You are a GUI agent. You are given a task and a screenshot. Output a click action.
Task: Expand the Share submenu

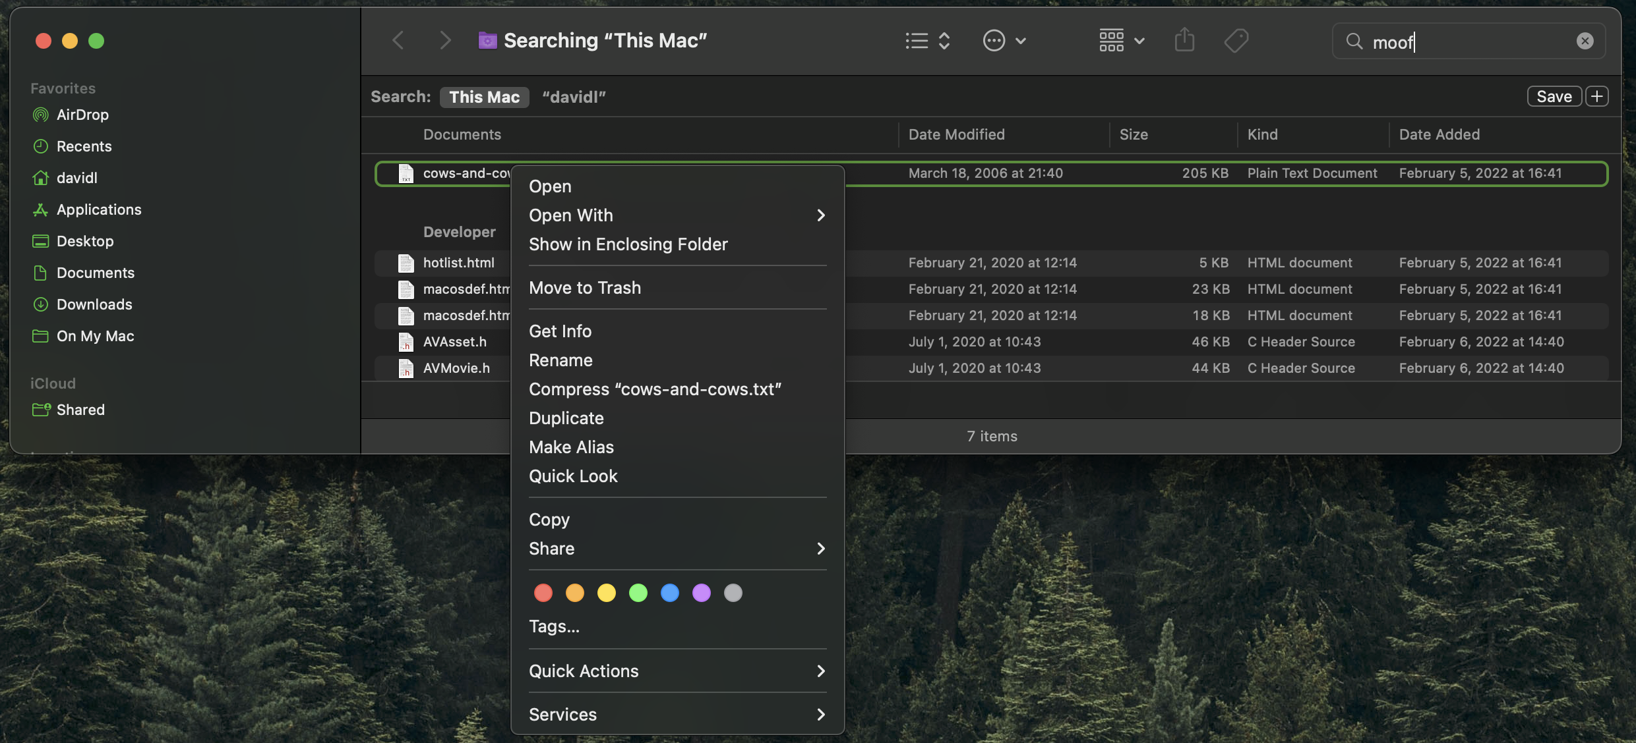(x=677, y=549)
